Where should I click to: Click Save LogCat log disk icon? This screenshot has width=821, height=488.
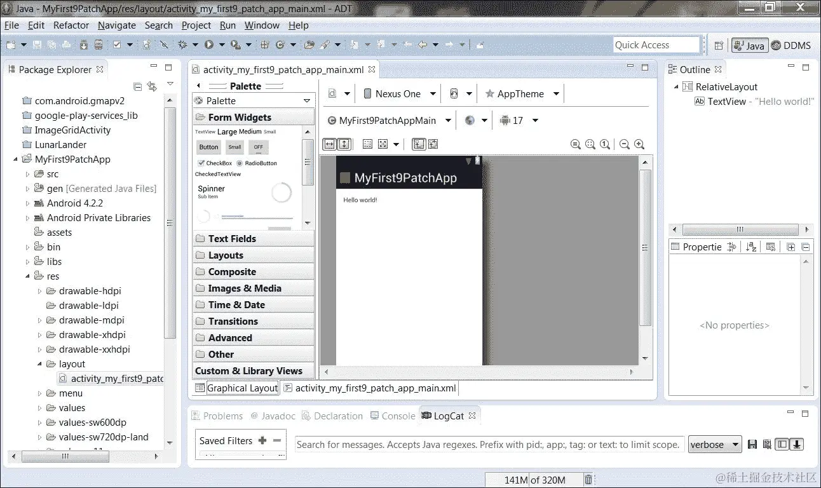[752, 444]
